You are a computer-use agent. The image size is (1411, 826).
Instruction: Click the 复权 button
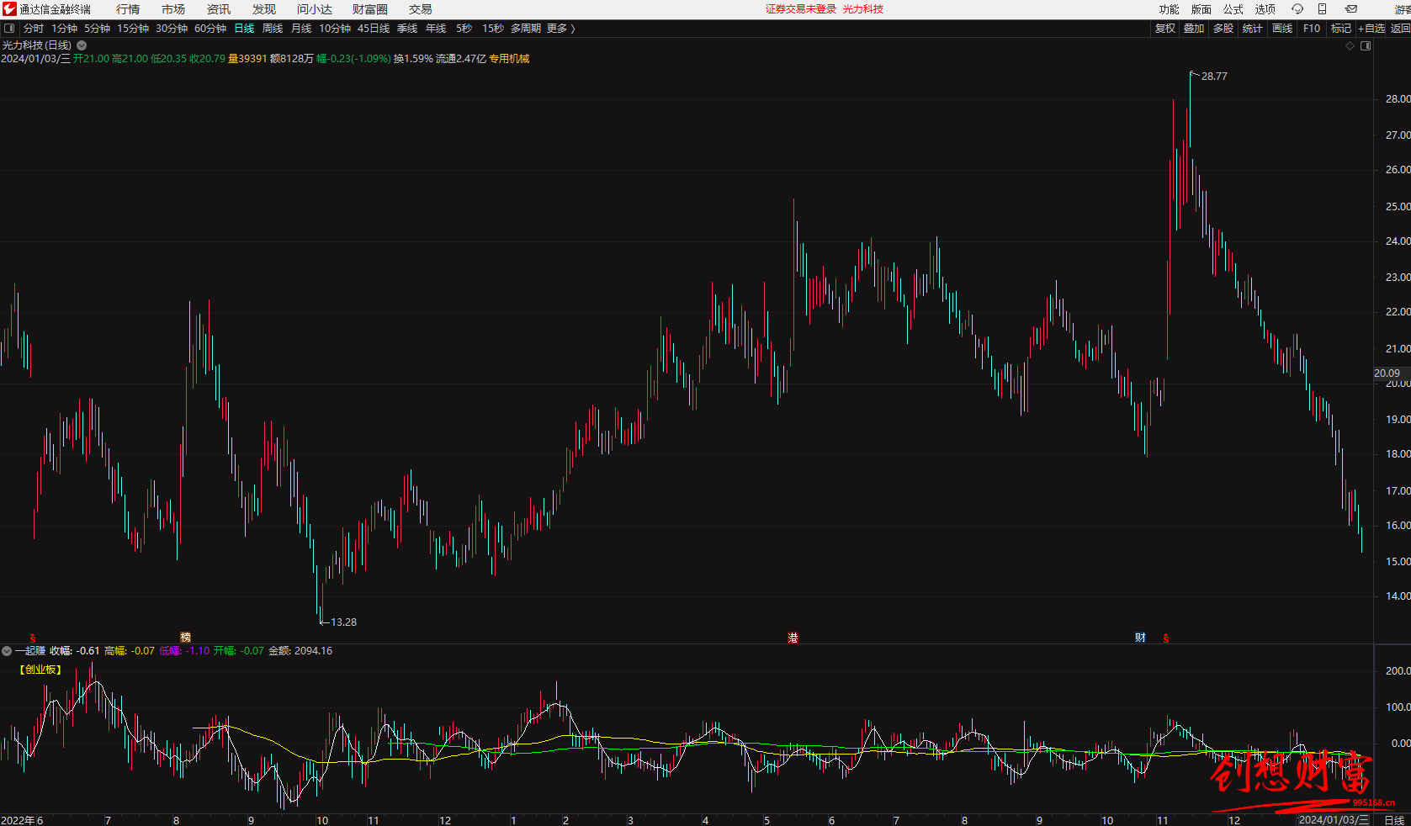click(1165, 29)
